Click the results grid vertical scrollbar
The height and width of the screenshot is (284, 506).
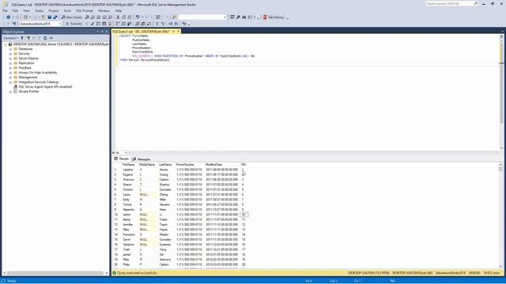coord(500,215)
